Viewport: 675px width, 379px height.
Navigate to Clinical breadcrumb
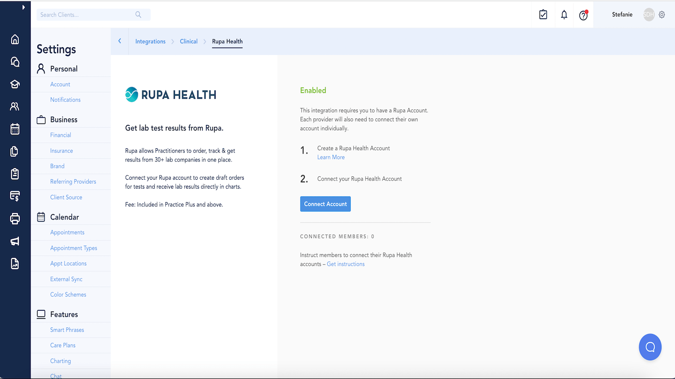tap(188, 42)
